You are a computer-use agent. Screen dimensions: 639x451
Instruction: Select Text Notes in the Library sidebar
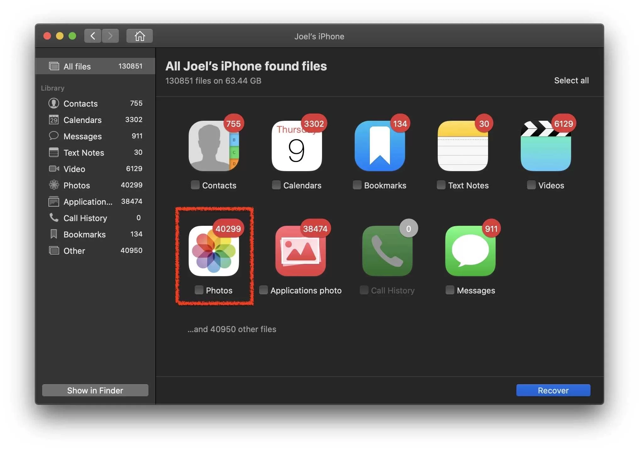[95, 153]
